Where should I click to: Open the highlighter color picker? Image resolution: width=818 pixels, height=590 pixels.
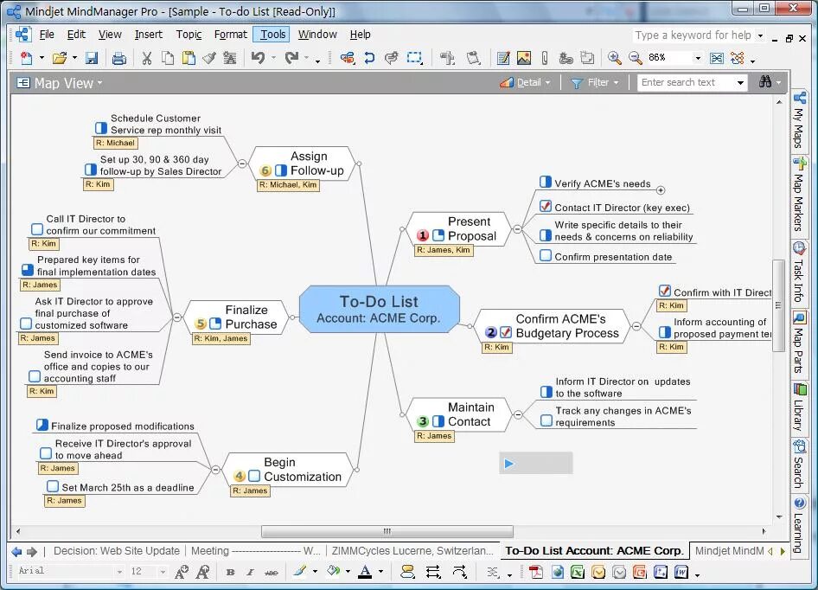click(x=315, y=572)
